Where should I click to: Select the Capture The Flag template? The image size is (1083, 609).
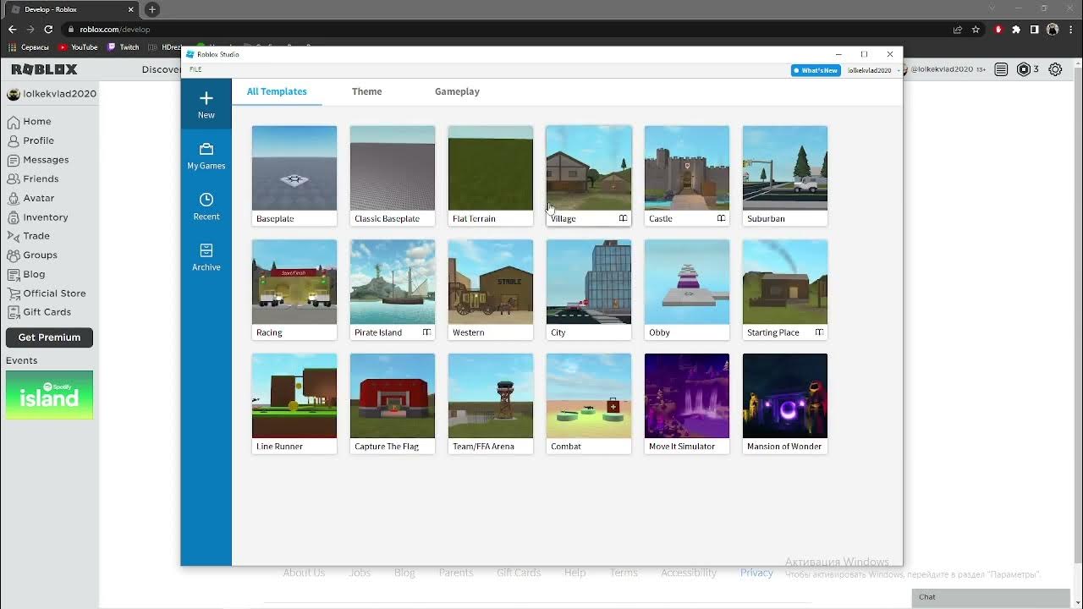(x=393, y=403)
